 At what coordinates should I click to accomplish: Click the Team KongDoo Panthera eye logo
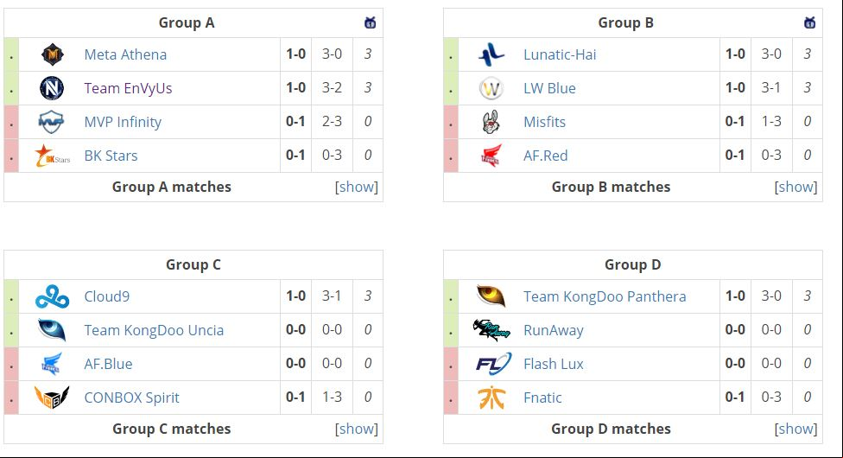coord(491,296)
